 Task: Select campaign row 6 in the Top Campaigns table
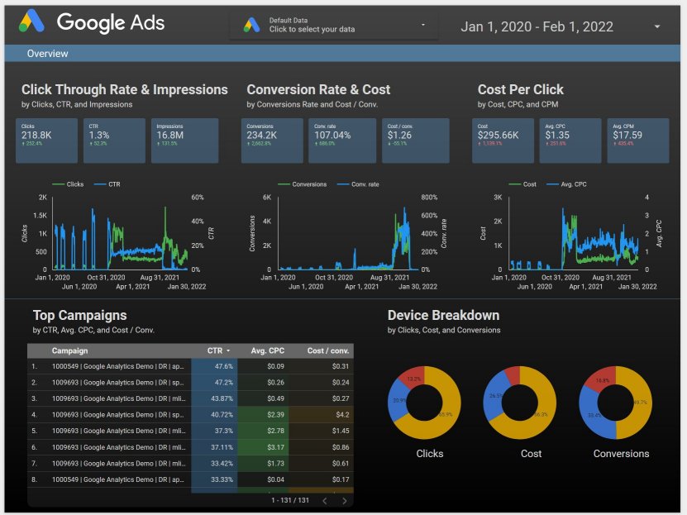(x=190, y=447)
